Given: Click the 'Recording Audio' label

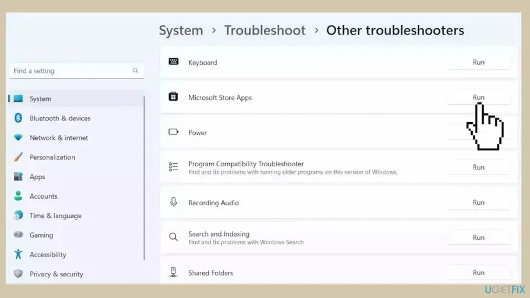Looking at the screenshot, I should pos(213,203).
